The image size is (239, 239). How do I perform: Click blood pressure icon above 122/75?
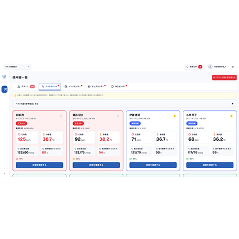click(75, 148)
